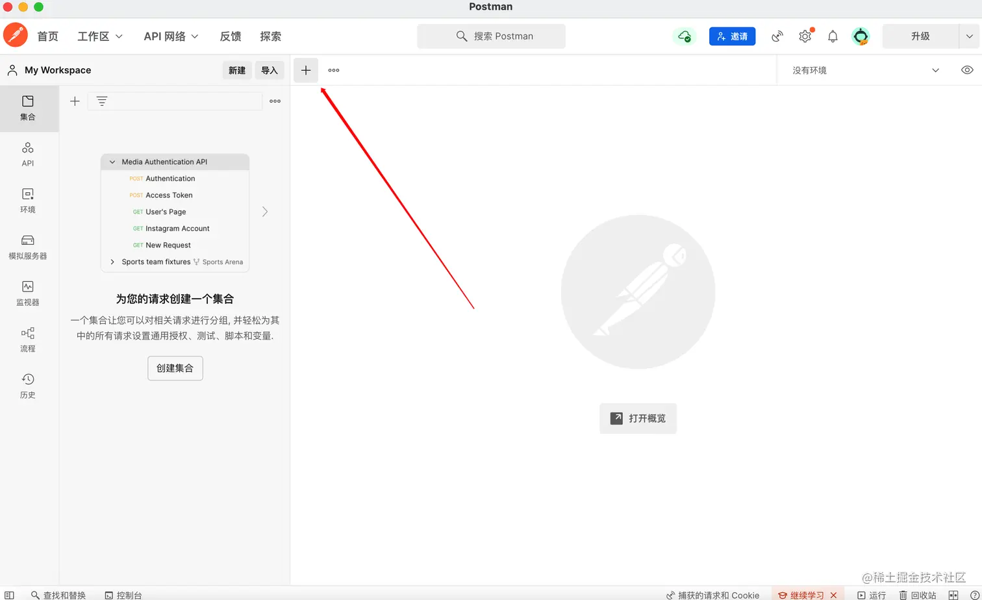The width and height of the screenshot is (982, 600).
Task: Click the right chevron beside illustration
Action: point(265,212)
